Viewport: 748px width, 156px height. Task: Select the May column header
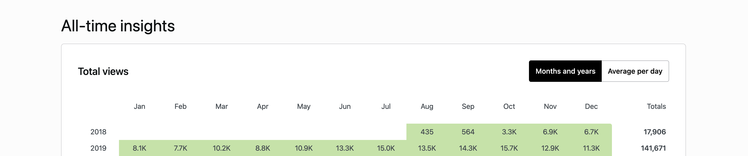(304, 106)
